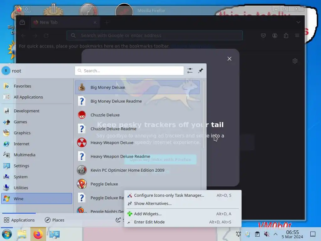
Task: Open the Graphics category
Action: (37, 133)
